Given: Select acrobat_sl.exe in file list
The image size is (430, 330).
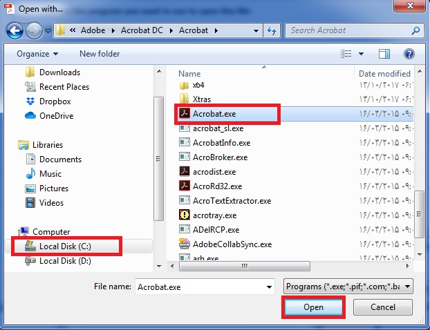Looking at the screenshot, I should coord(211,128).
